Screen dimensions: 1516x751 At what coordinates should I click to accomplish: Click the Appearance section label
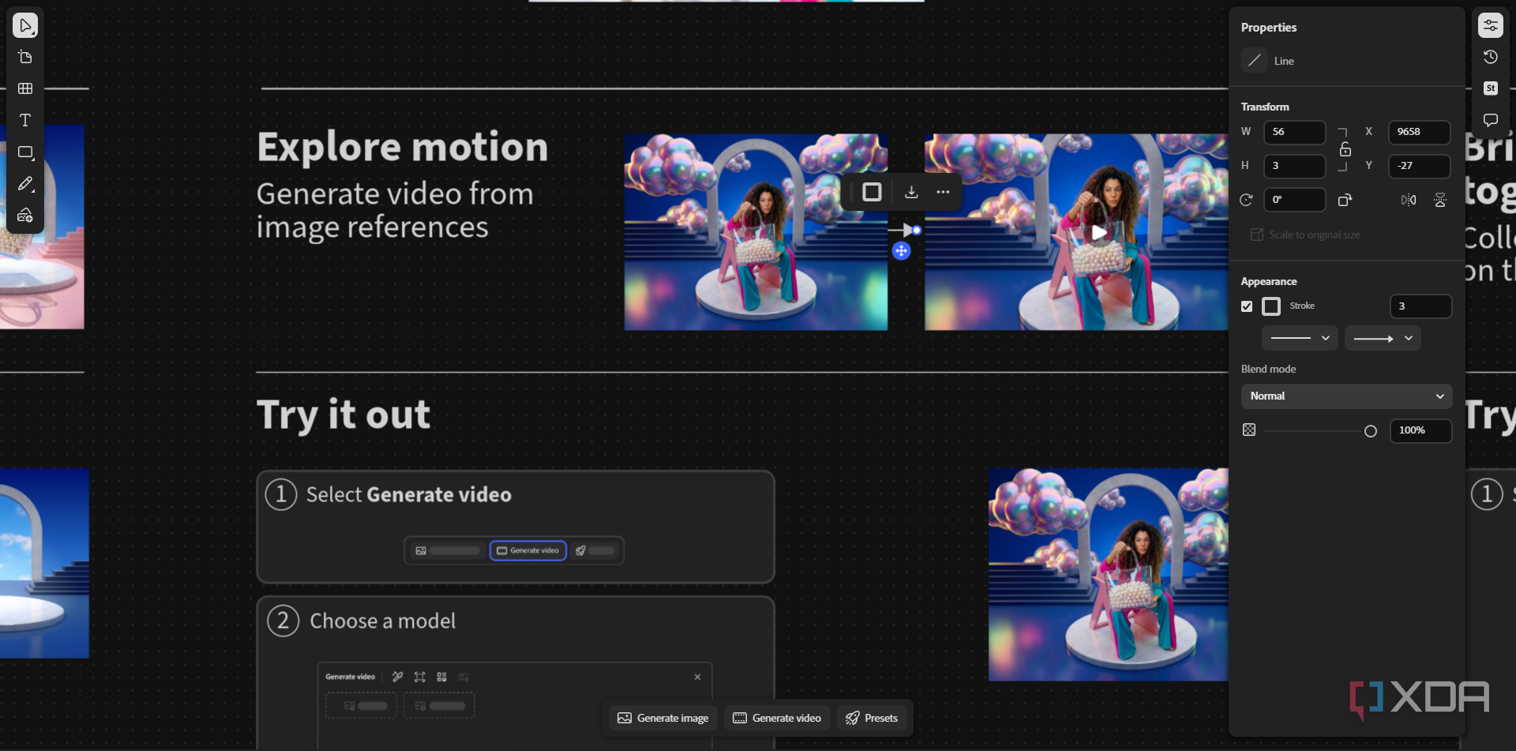click(x=1269, y=281)
